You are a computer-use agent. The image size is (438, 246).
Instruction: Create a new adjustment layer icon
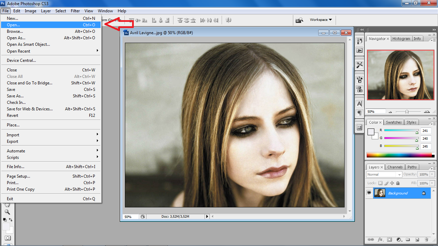[x=399, y=240]
